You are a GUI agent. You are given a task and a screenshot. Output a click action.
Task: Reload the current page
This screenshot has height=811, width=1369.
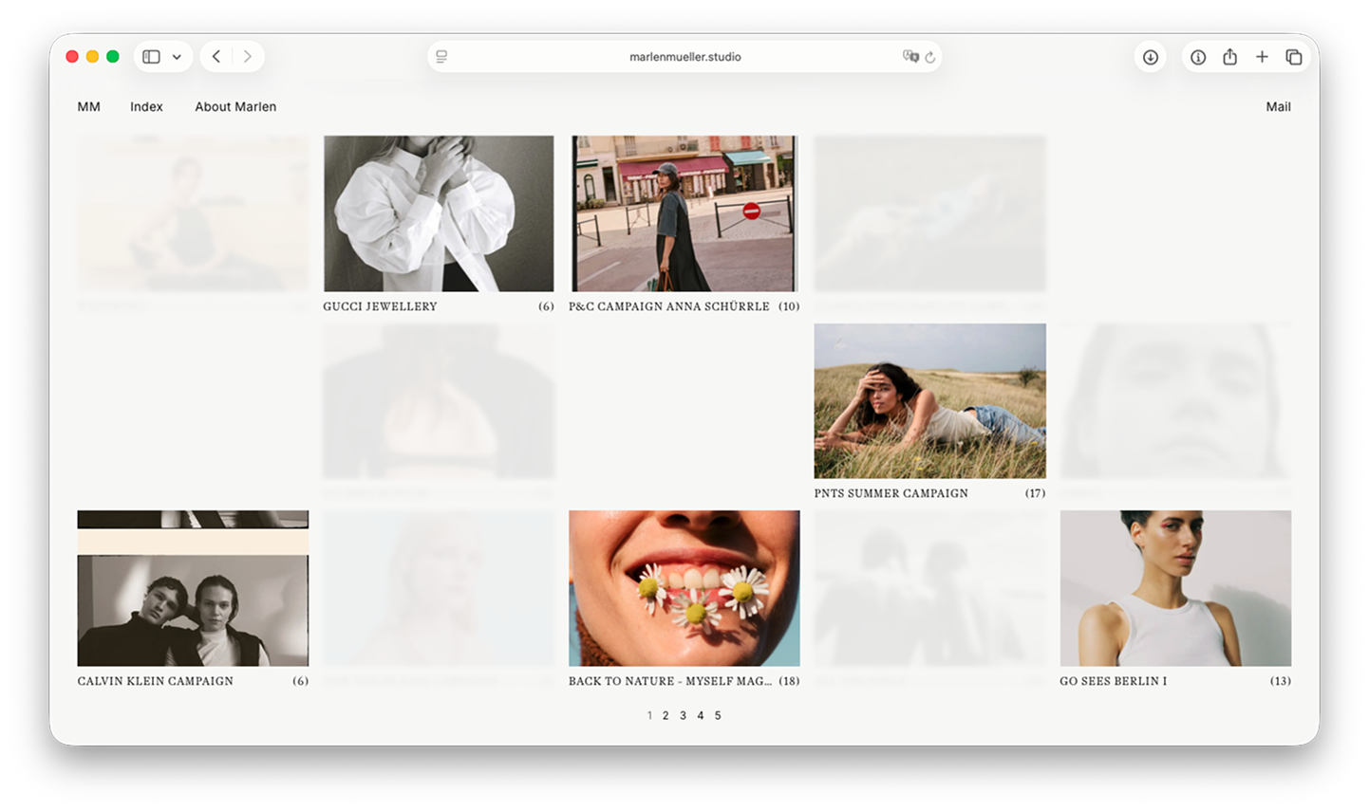(x=930, y=57)
